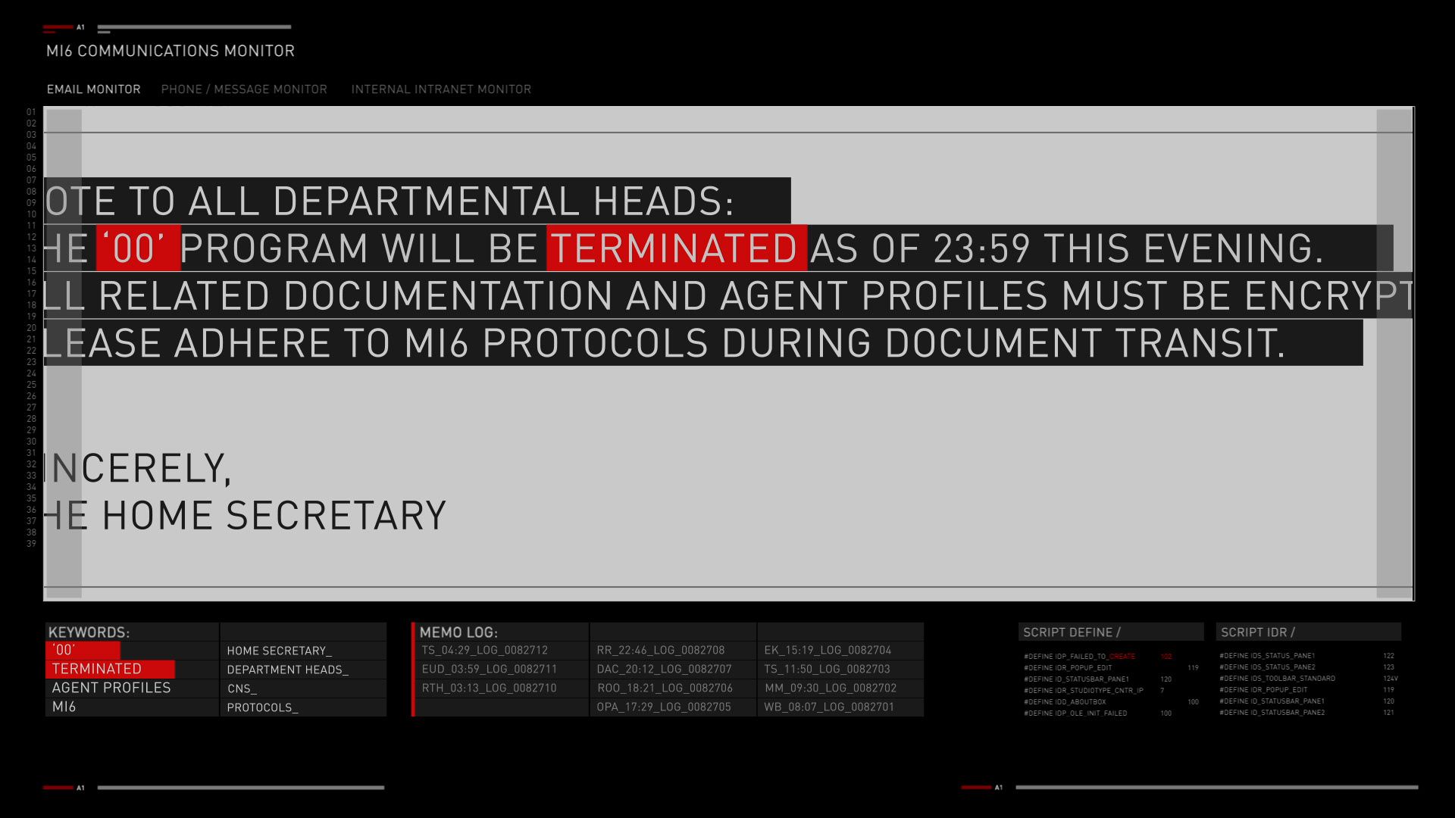Click the right vertical scrollbar of email pane
1455x818 pixels.
point(1394,354)
